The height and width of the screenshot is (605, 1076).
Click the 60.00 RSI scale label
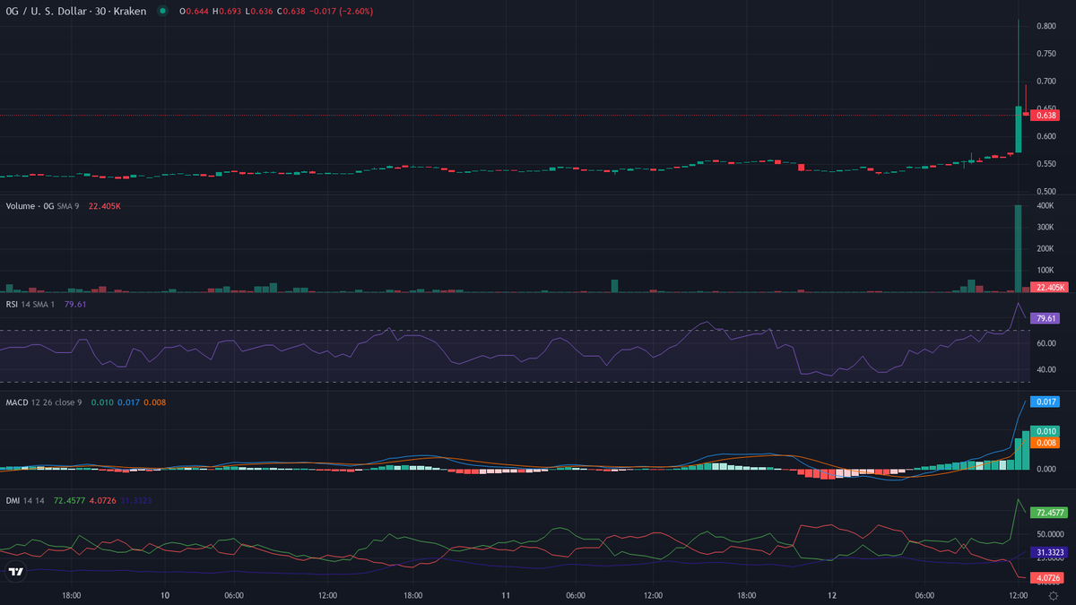[1046, 343]
